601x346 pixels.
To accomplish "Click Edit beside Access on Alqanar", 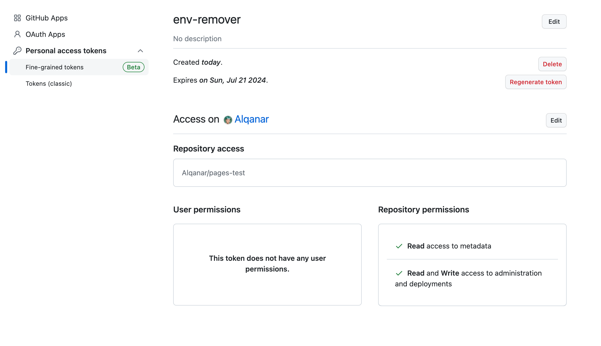I will (556, 120).
